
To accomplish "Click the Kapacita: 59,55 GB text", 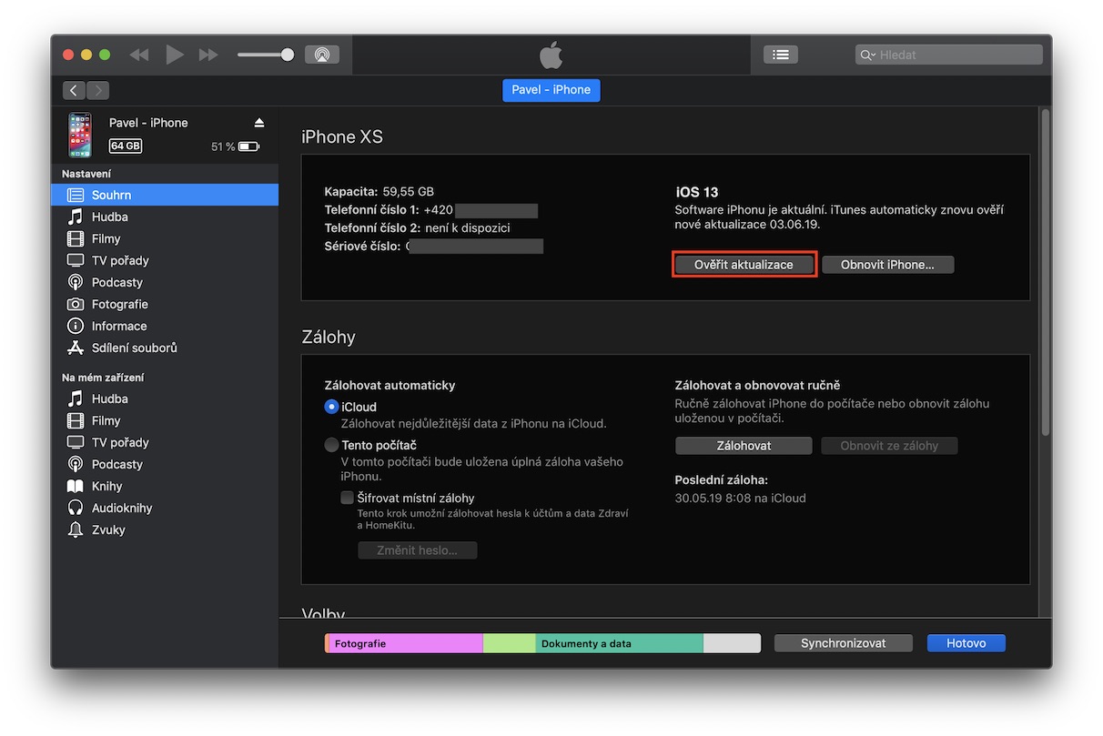I will coord(379,192).
